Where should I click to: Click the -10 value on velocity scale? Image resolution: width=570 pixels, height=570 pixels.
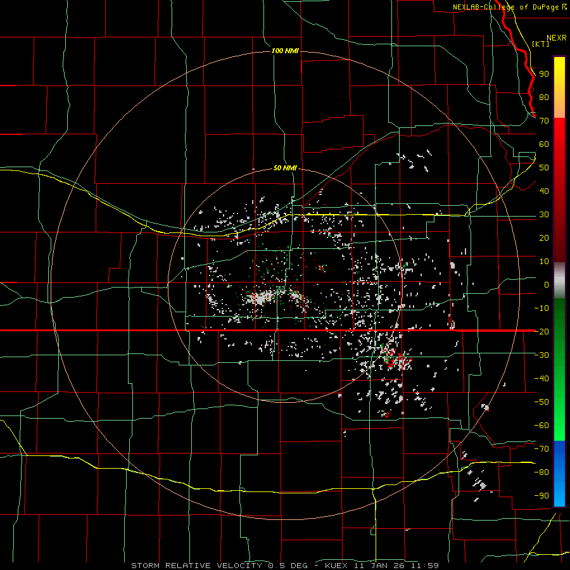coord(541,308)
